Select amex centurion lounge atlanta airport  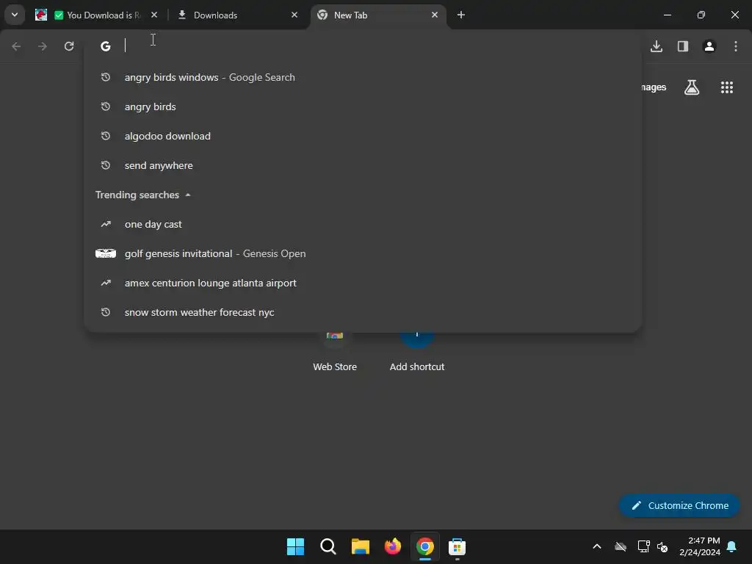point(363,283)
